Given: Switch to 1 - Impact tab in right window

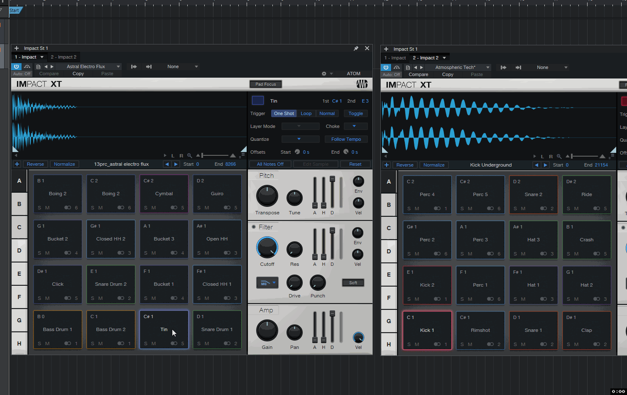Looking at the screenshot, I should point(395,58).
